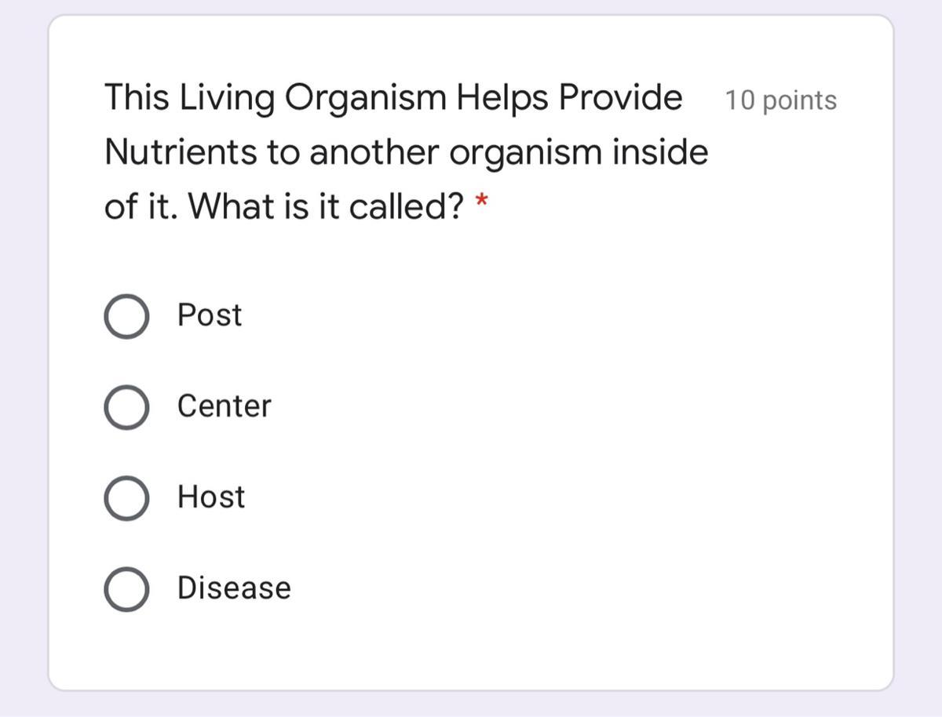Image resolution: width=942 pixels, height=717 pixels.
Task: Click the red required asterisk
Action: pyautogui.click(x=482, y=204)
